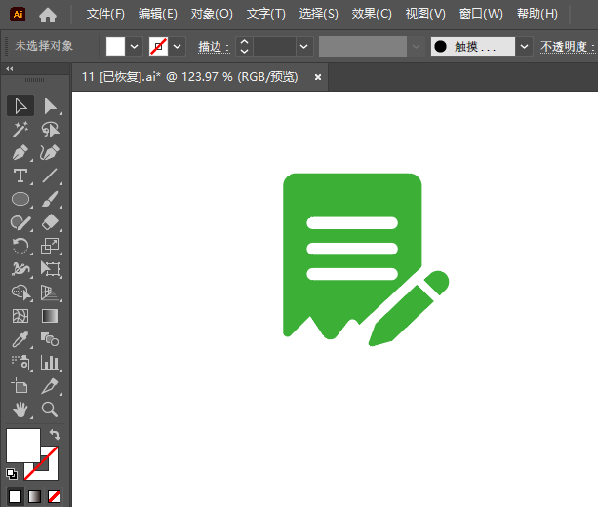Viewport: 598px width, 507px height.
Task: Open the variable width profile dropdown
Action: [417, 47]
